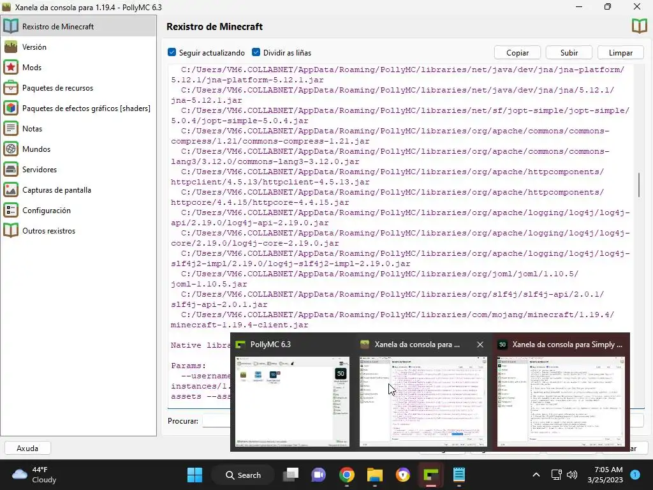Click the Axuda button

tap(27, 448)
